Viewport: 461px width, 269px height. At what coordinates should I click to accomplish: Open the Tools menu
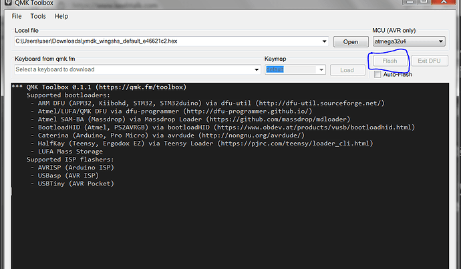coord(38,16)
